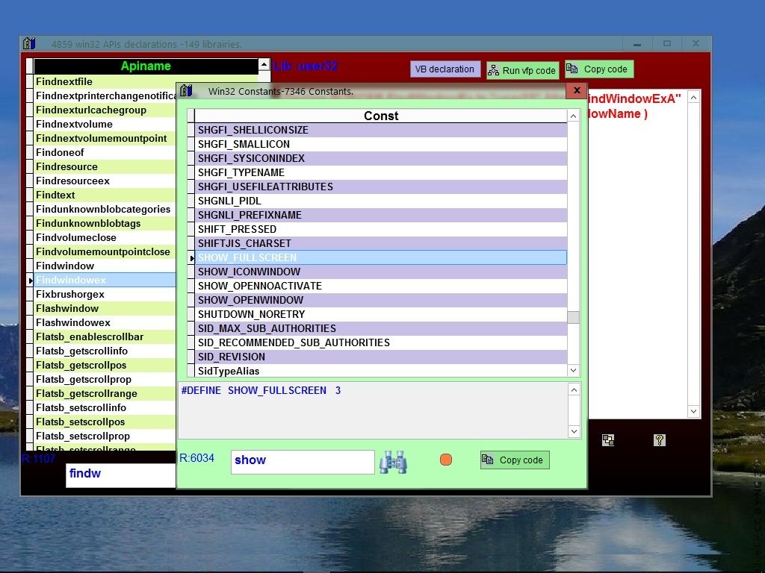Click the black row-pointer arrow beside SHOW_FULLSCREEN
This screenshot has height=573, width=765.
point(192,257)
